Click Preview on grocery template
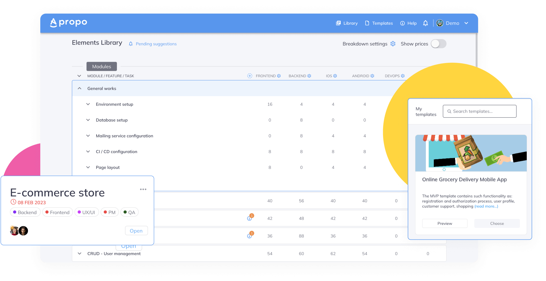This screenshot has width=546, height=281. [x=445, y=223]
